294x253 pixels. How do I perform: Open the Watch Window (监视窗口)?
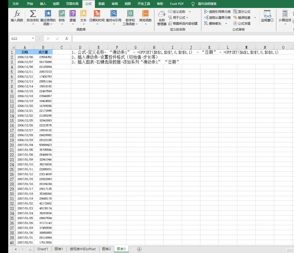click(x=267, y=16)
